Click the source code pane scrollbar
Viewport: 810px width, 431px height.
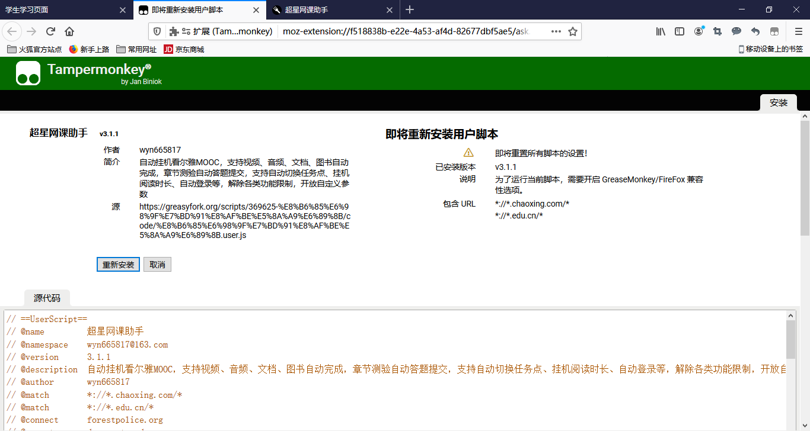791,339
